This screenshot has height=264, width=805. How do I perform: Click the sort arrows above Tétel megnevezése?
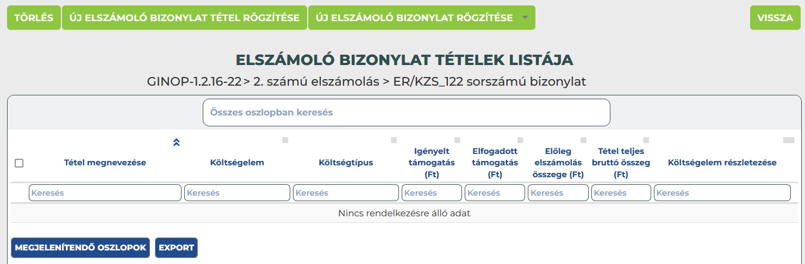pyautogui.click(x=176, y=143)
